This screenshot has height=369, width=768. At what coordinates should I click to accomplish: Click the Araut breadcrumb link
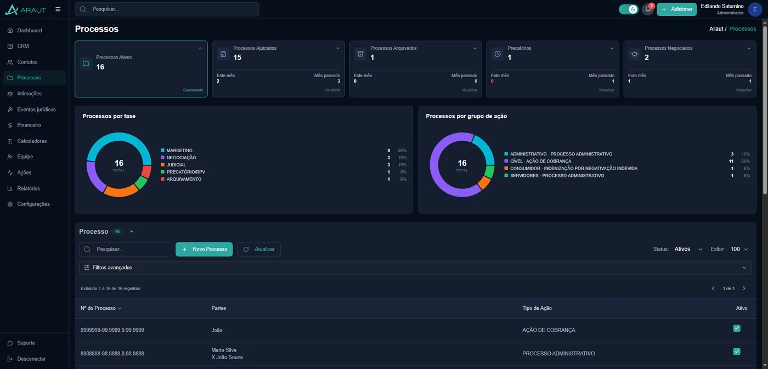point(716,28)
